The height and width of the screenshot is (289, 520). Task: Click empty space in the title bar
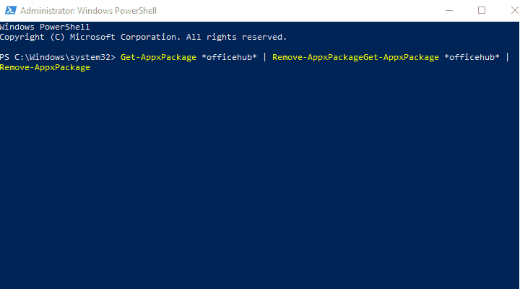coord(298,11)
